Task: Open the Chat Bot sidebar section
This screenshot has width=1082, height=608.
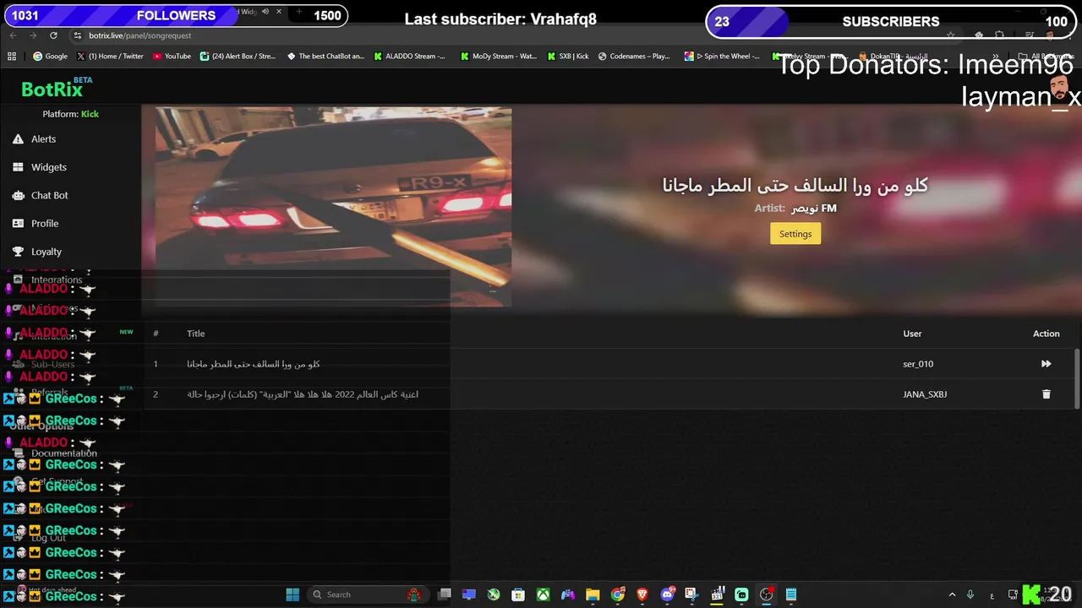Action: [50, 195]
